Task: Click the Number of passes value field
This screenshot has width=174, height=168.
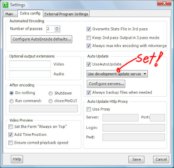Action: [50, 29]
